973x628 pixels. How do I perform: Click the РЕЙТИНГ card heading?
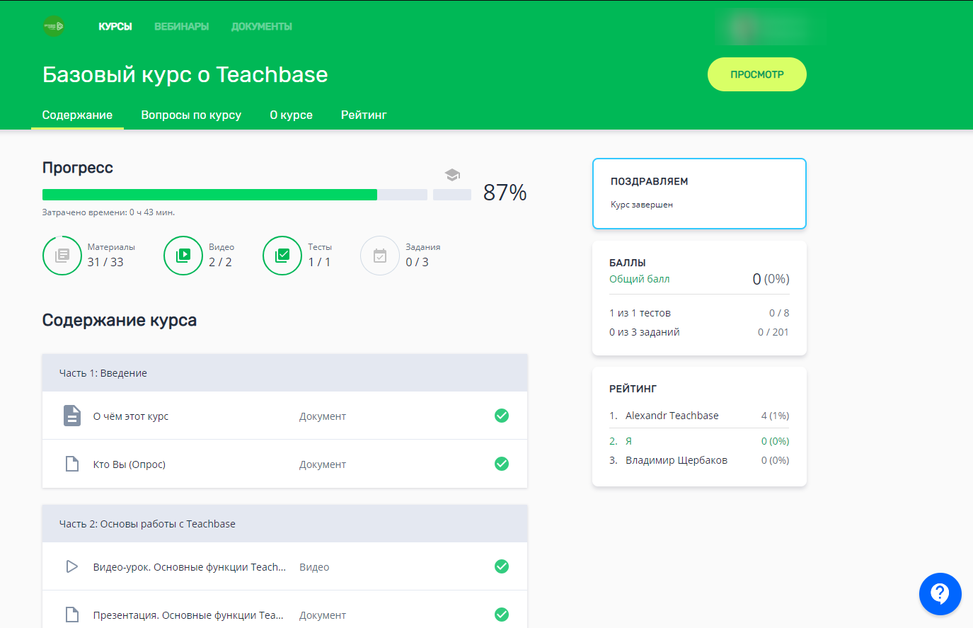click(x=633, y=389)
